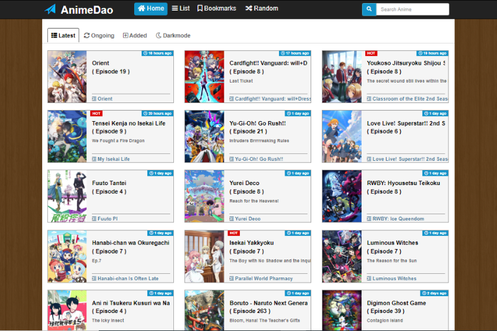Open Luminous Witches Episode 7 title
497x331 pixels.
[x=393, y=247]
